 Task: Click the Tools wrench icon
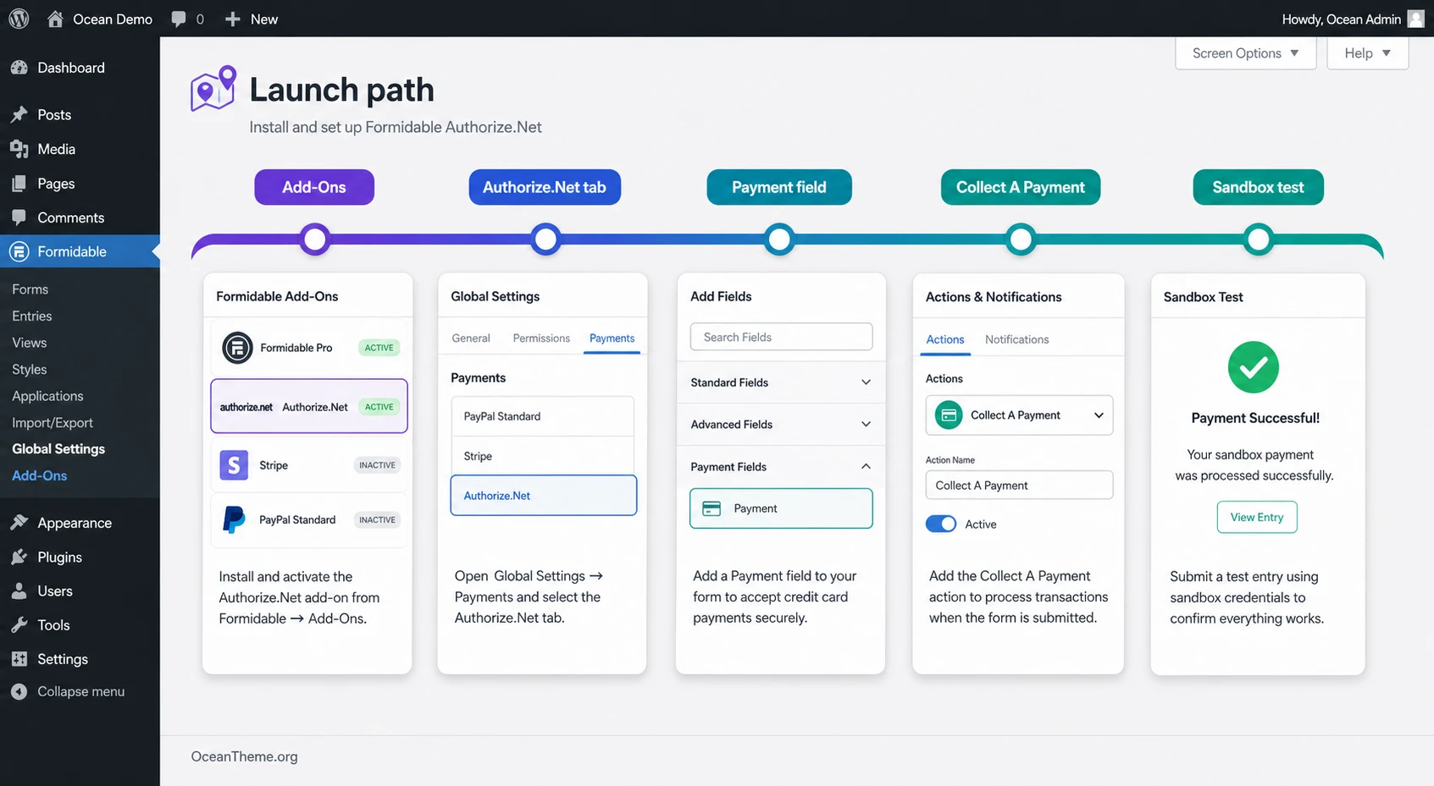click(19, 625)
